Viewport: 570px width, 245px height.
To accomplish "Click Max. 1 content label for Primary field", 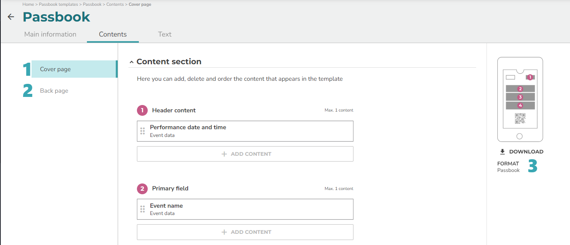I will pos(339,188).
